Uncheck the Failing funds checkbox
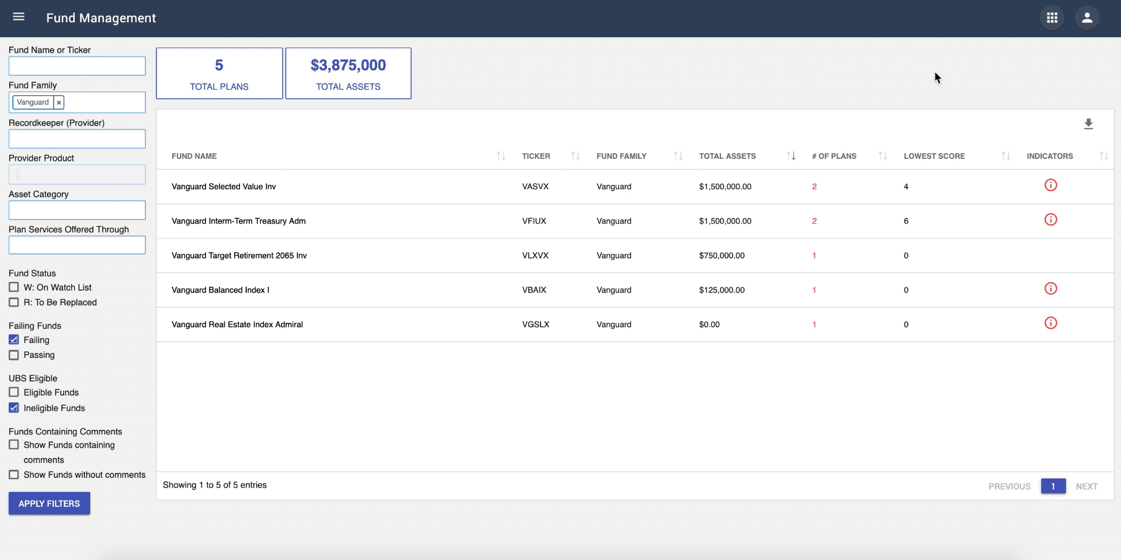Viewport: 1121px width, 560px height. tap(14, 340)
